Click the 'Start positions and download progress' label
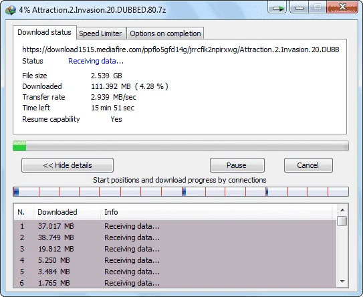This screenshot has width=363, height=297. point(179,180)
